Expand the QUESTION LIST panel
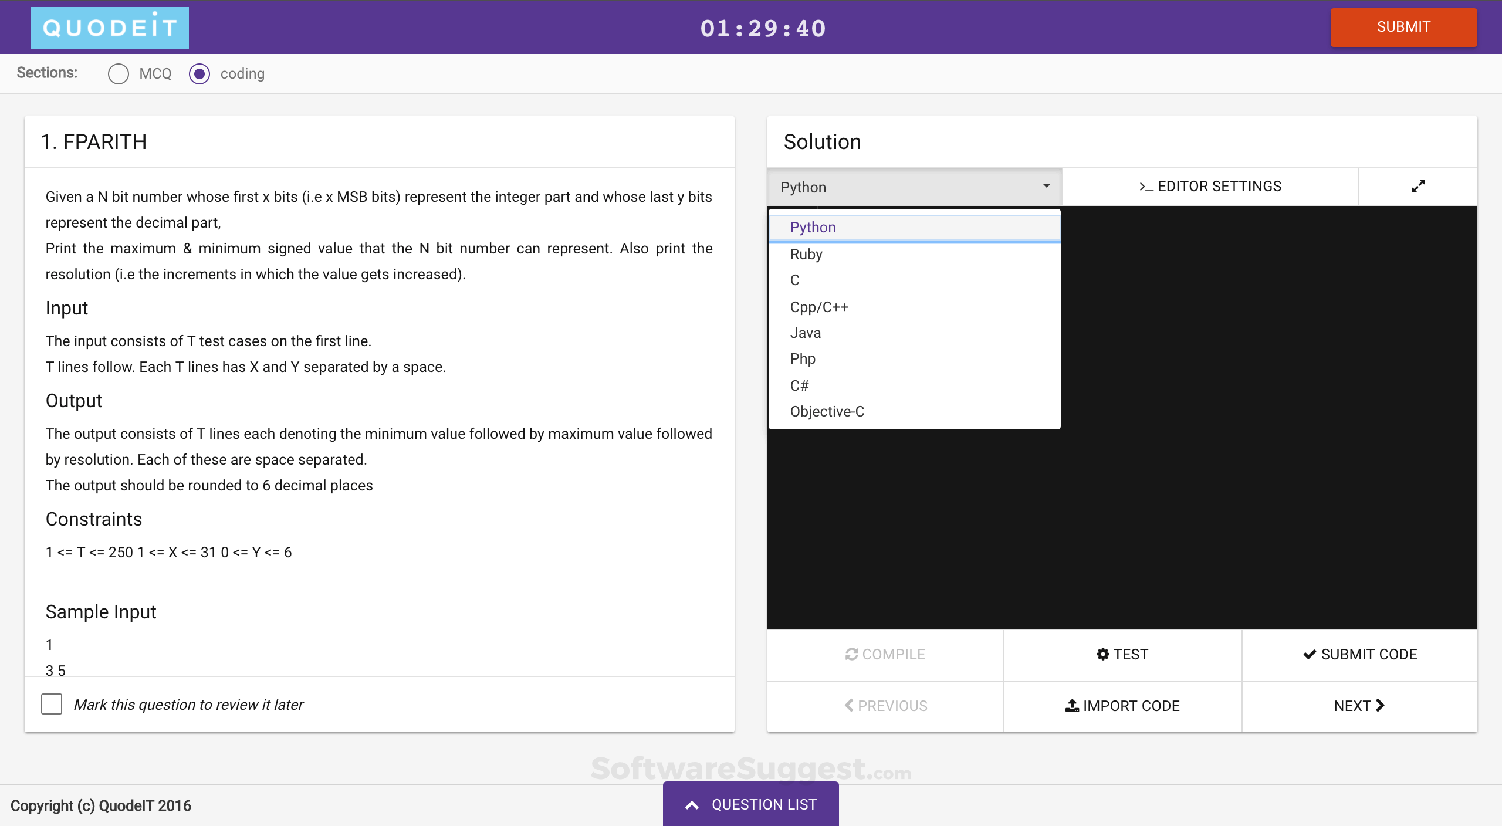The image size is (1502, 826). click(x=750, y=804)
